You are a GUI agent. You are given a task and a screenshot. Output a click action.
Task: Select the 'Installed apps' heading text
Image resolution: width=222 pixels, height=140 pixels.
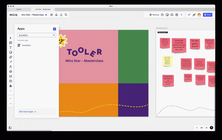coord(23,40)
